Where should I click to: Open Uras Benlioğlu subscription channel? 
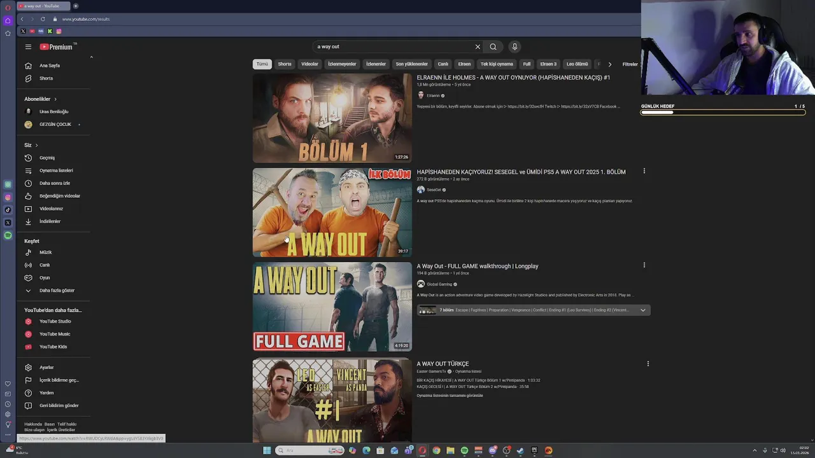coord(55,111)
